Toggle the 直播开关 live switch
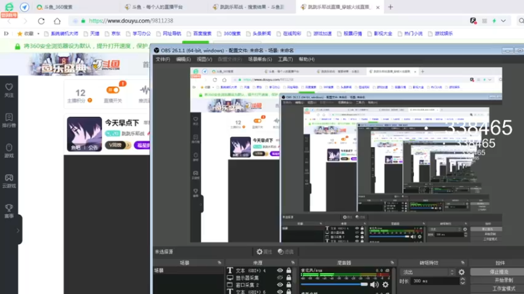The width and height of the screenshot is (524, 294). [113, 90]
